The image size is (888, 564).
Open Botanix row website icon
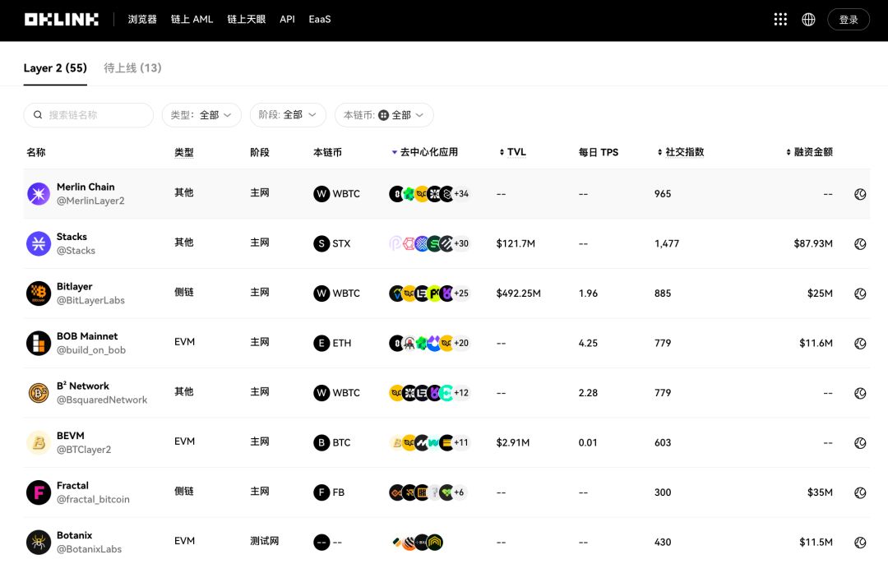(x=860, y=543)
